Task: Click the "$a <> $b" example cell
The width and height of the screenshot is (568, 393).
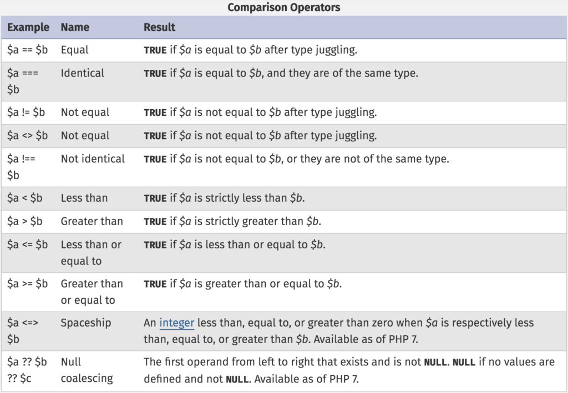Action: point(27,135)
